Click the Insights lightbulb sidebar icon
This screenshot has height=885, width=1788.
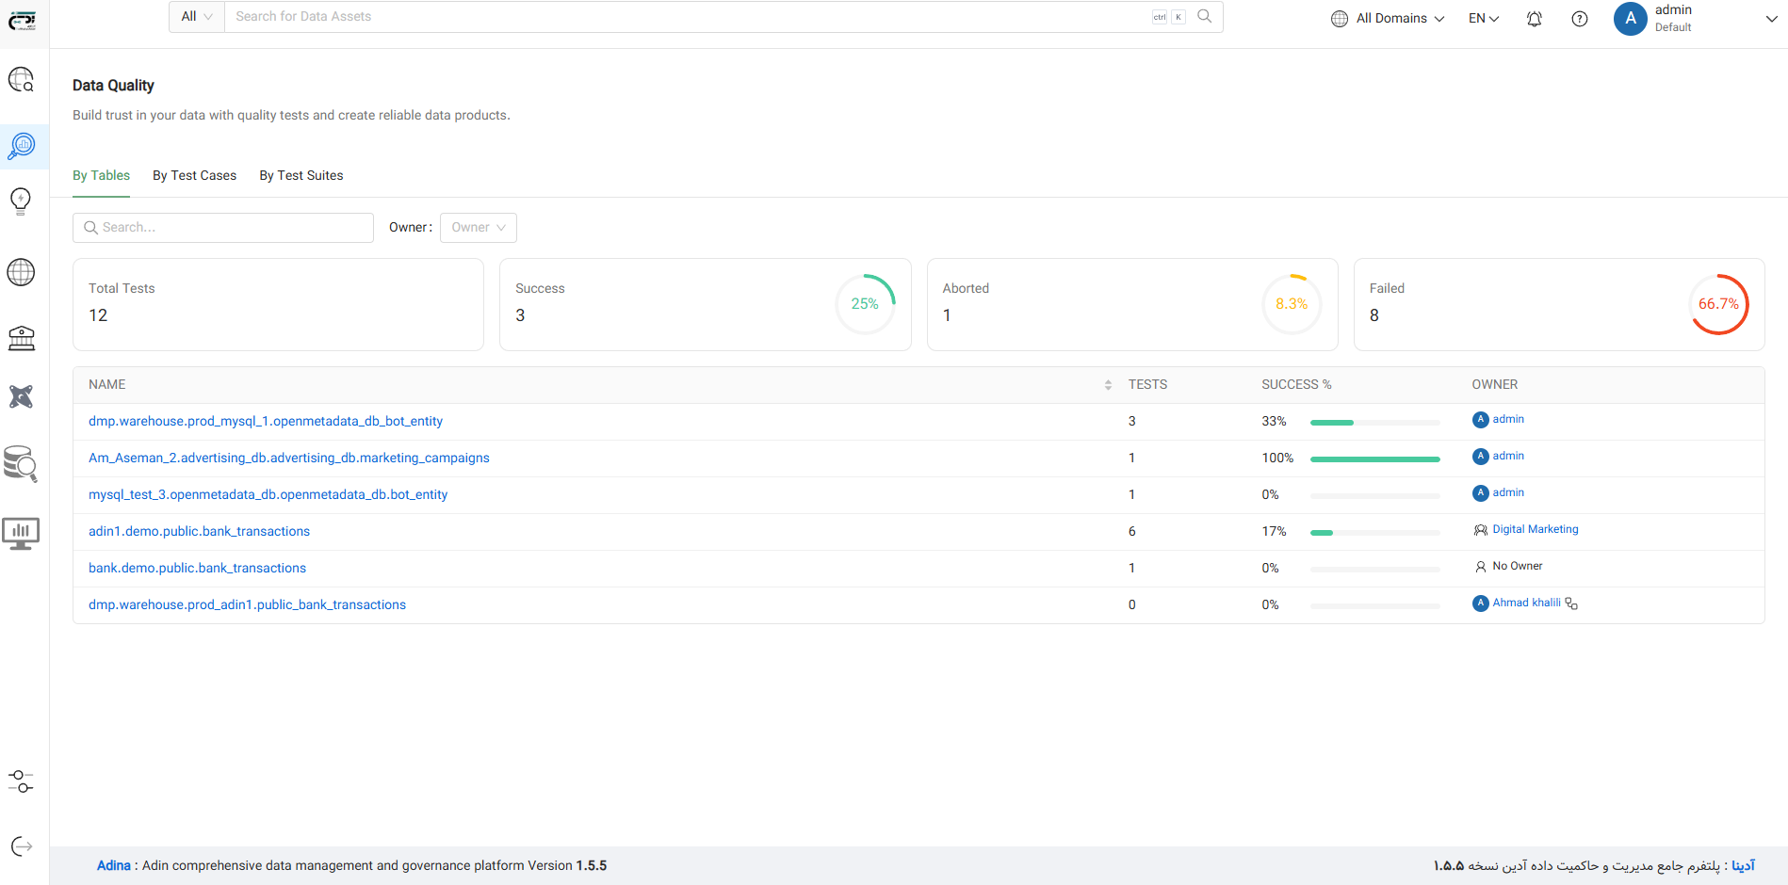(x=21, y=201)
